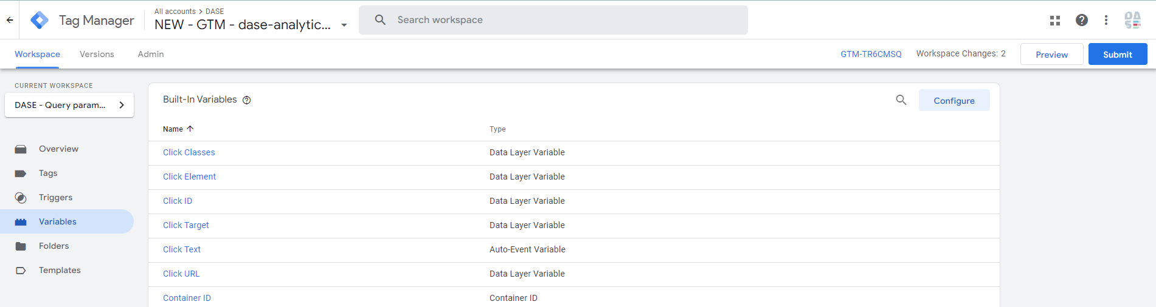Open the Click Text variable
The height and width of the screenshot is (307, 1156).
coord(182,249)
